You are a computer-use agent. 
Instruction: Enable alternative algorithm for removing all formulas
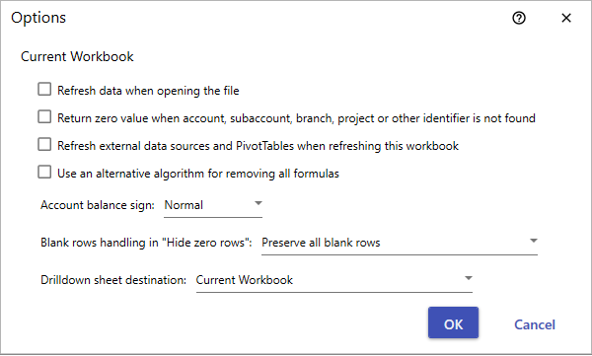pos(44,173)
